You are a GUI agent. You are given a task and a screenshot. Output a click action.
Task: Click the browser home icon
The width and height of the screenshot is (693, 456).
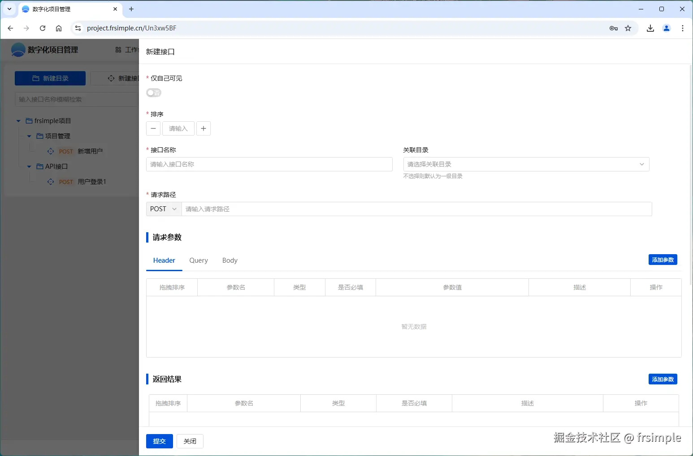(x=58, y=28)
